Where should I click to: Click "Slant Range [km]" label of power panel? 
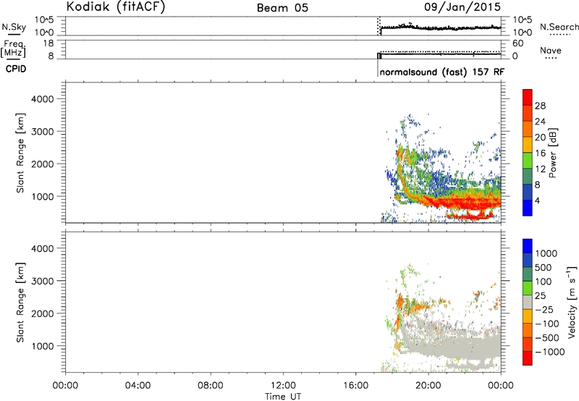(20, 153)
